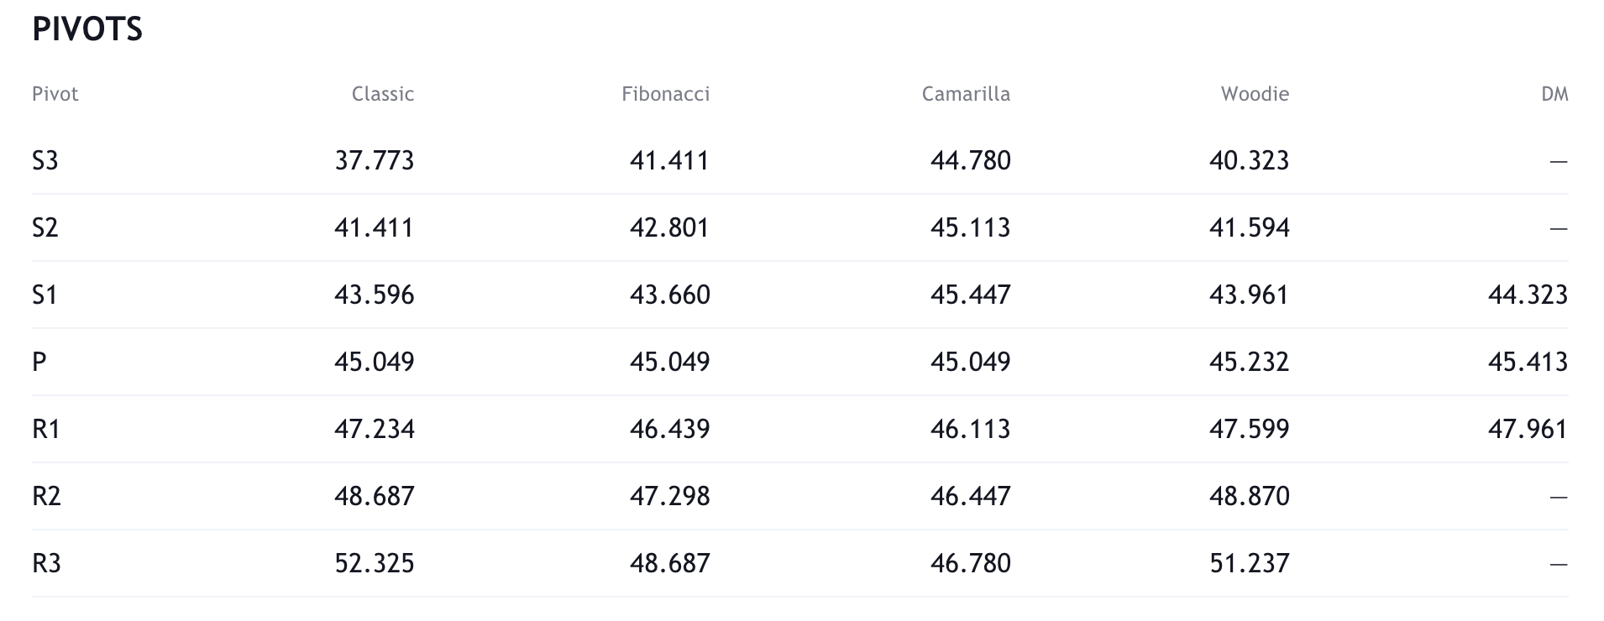
Task: Select Classic R3 value 52.325
Action: coord(375,563)
